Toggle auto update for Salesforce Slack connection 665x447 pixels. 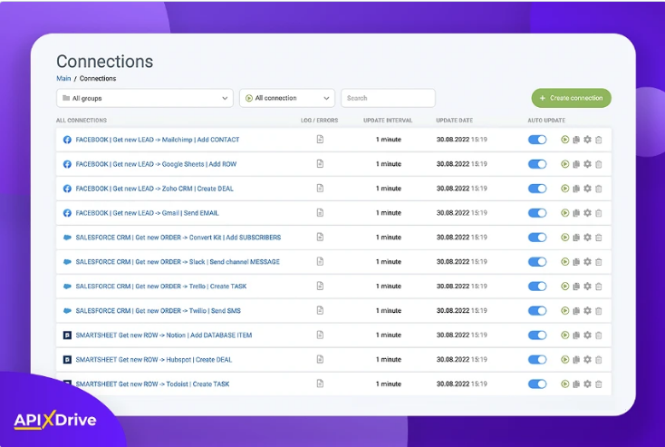(537, 262)
